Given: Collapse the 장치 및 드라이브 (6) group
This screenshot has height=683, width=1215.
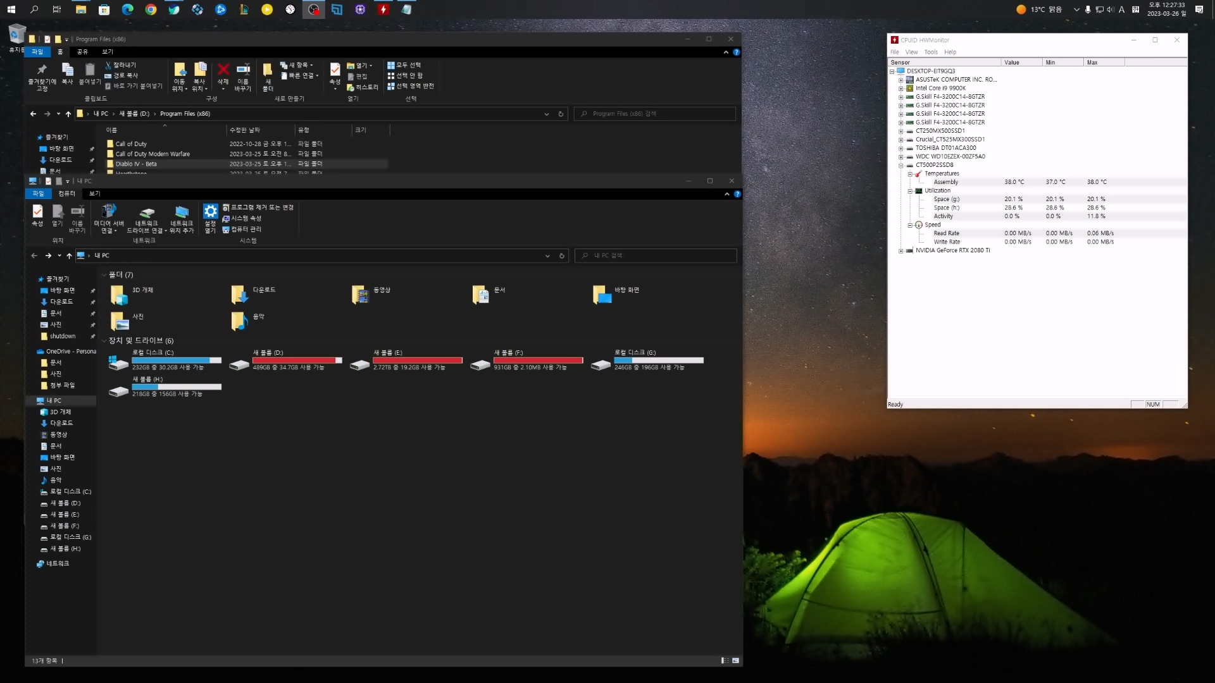Looking at the screenshot, I should [x=104, y=340].
